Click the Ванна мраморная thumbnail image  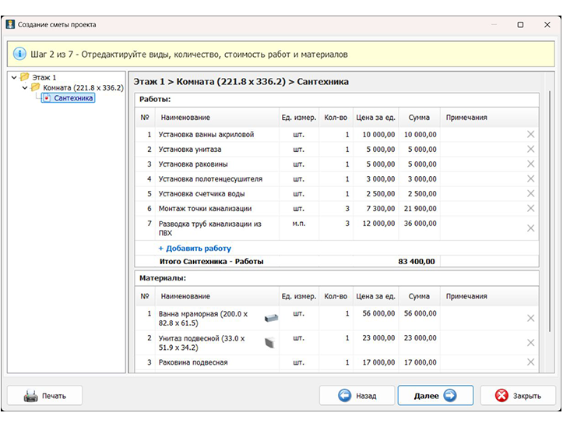(271, 318)
